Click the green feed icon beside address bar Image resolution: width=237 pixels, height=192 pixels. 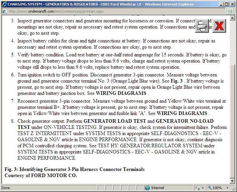pyautogui.click(x=231, y=11)
